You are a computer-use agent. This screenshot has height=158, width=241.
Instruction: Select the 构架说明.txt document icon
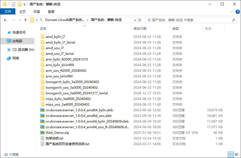click(42, 138)
